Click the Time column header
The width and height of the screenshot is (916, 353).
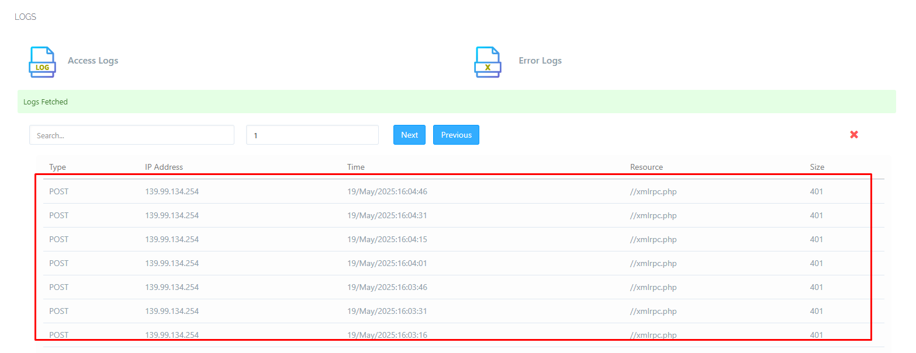(355, 167)
